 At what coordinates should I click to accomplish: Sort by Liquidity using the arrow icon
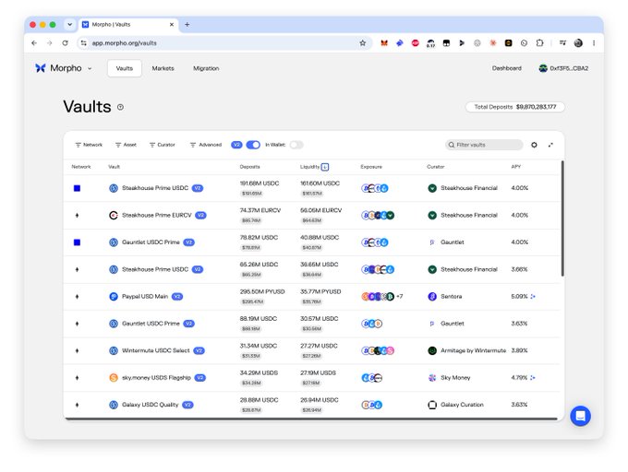click(x=325, y=167)
